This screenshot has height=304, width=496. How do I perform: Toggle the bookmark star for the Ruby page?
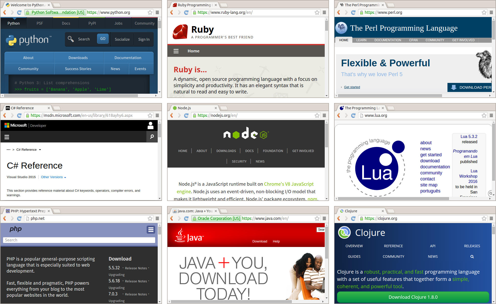click(x=317, y=12)
